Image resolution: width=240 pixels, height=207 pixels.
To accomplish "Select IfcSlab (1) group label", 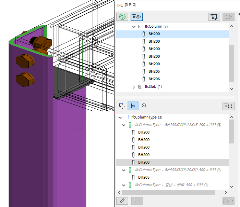I will (x=153, y=86).
